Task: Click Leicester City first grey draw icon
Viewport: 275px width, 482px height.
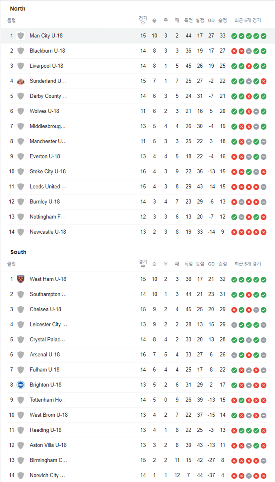Action: point(234,325)
